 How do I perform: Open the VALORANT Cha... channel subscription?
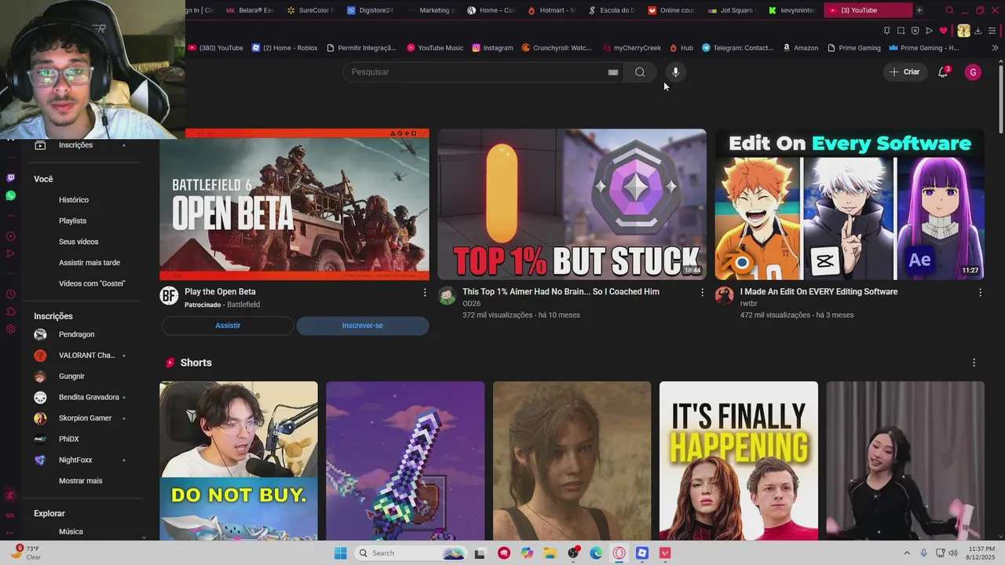point(80,355)
